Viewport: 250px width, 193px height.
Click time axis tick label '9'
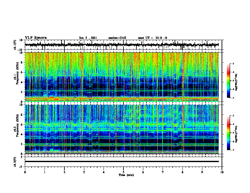(202, 172)
